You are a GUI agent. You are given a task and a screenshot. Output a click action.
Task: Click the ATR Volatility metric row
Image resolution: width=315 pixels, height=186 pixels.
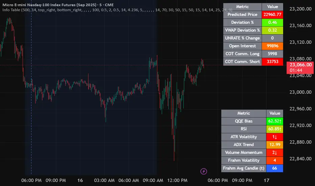pyautogui.click(x=243, y=137)
